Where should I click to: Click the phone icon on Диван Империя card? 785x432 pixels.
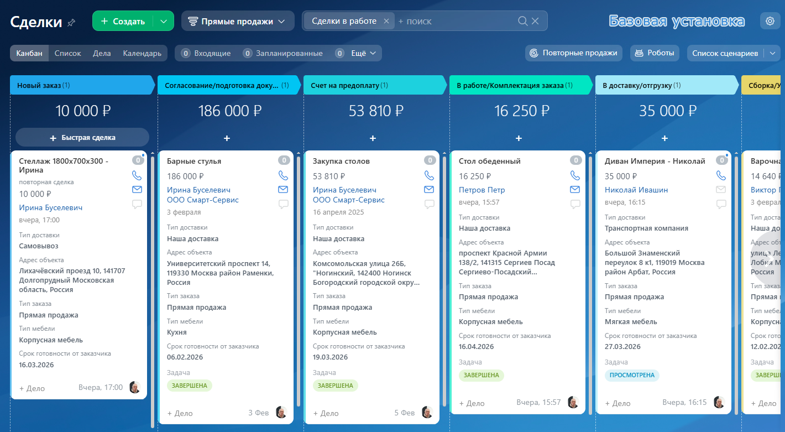click(x=721, y=175)
